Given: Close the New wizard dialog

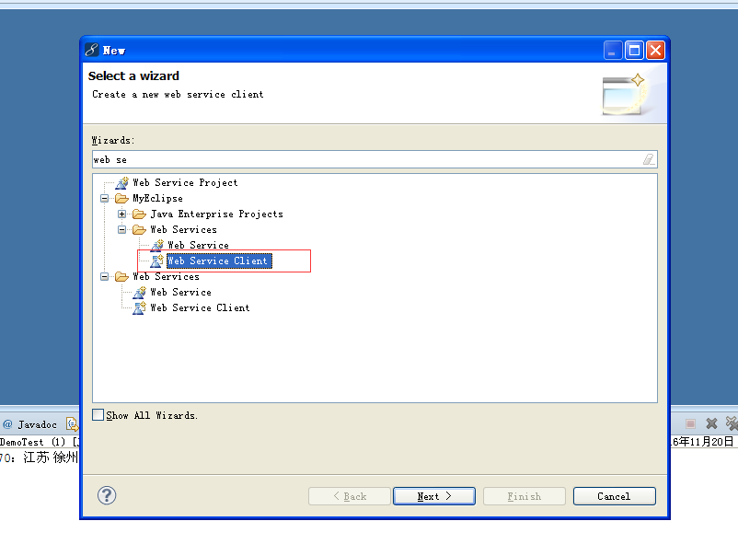Looking at the screenshot, I should coord(655,50).
